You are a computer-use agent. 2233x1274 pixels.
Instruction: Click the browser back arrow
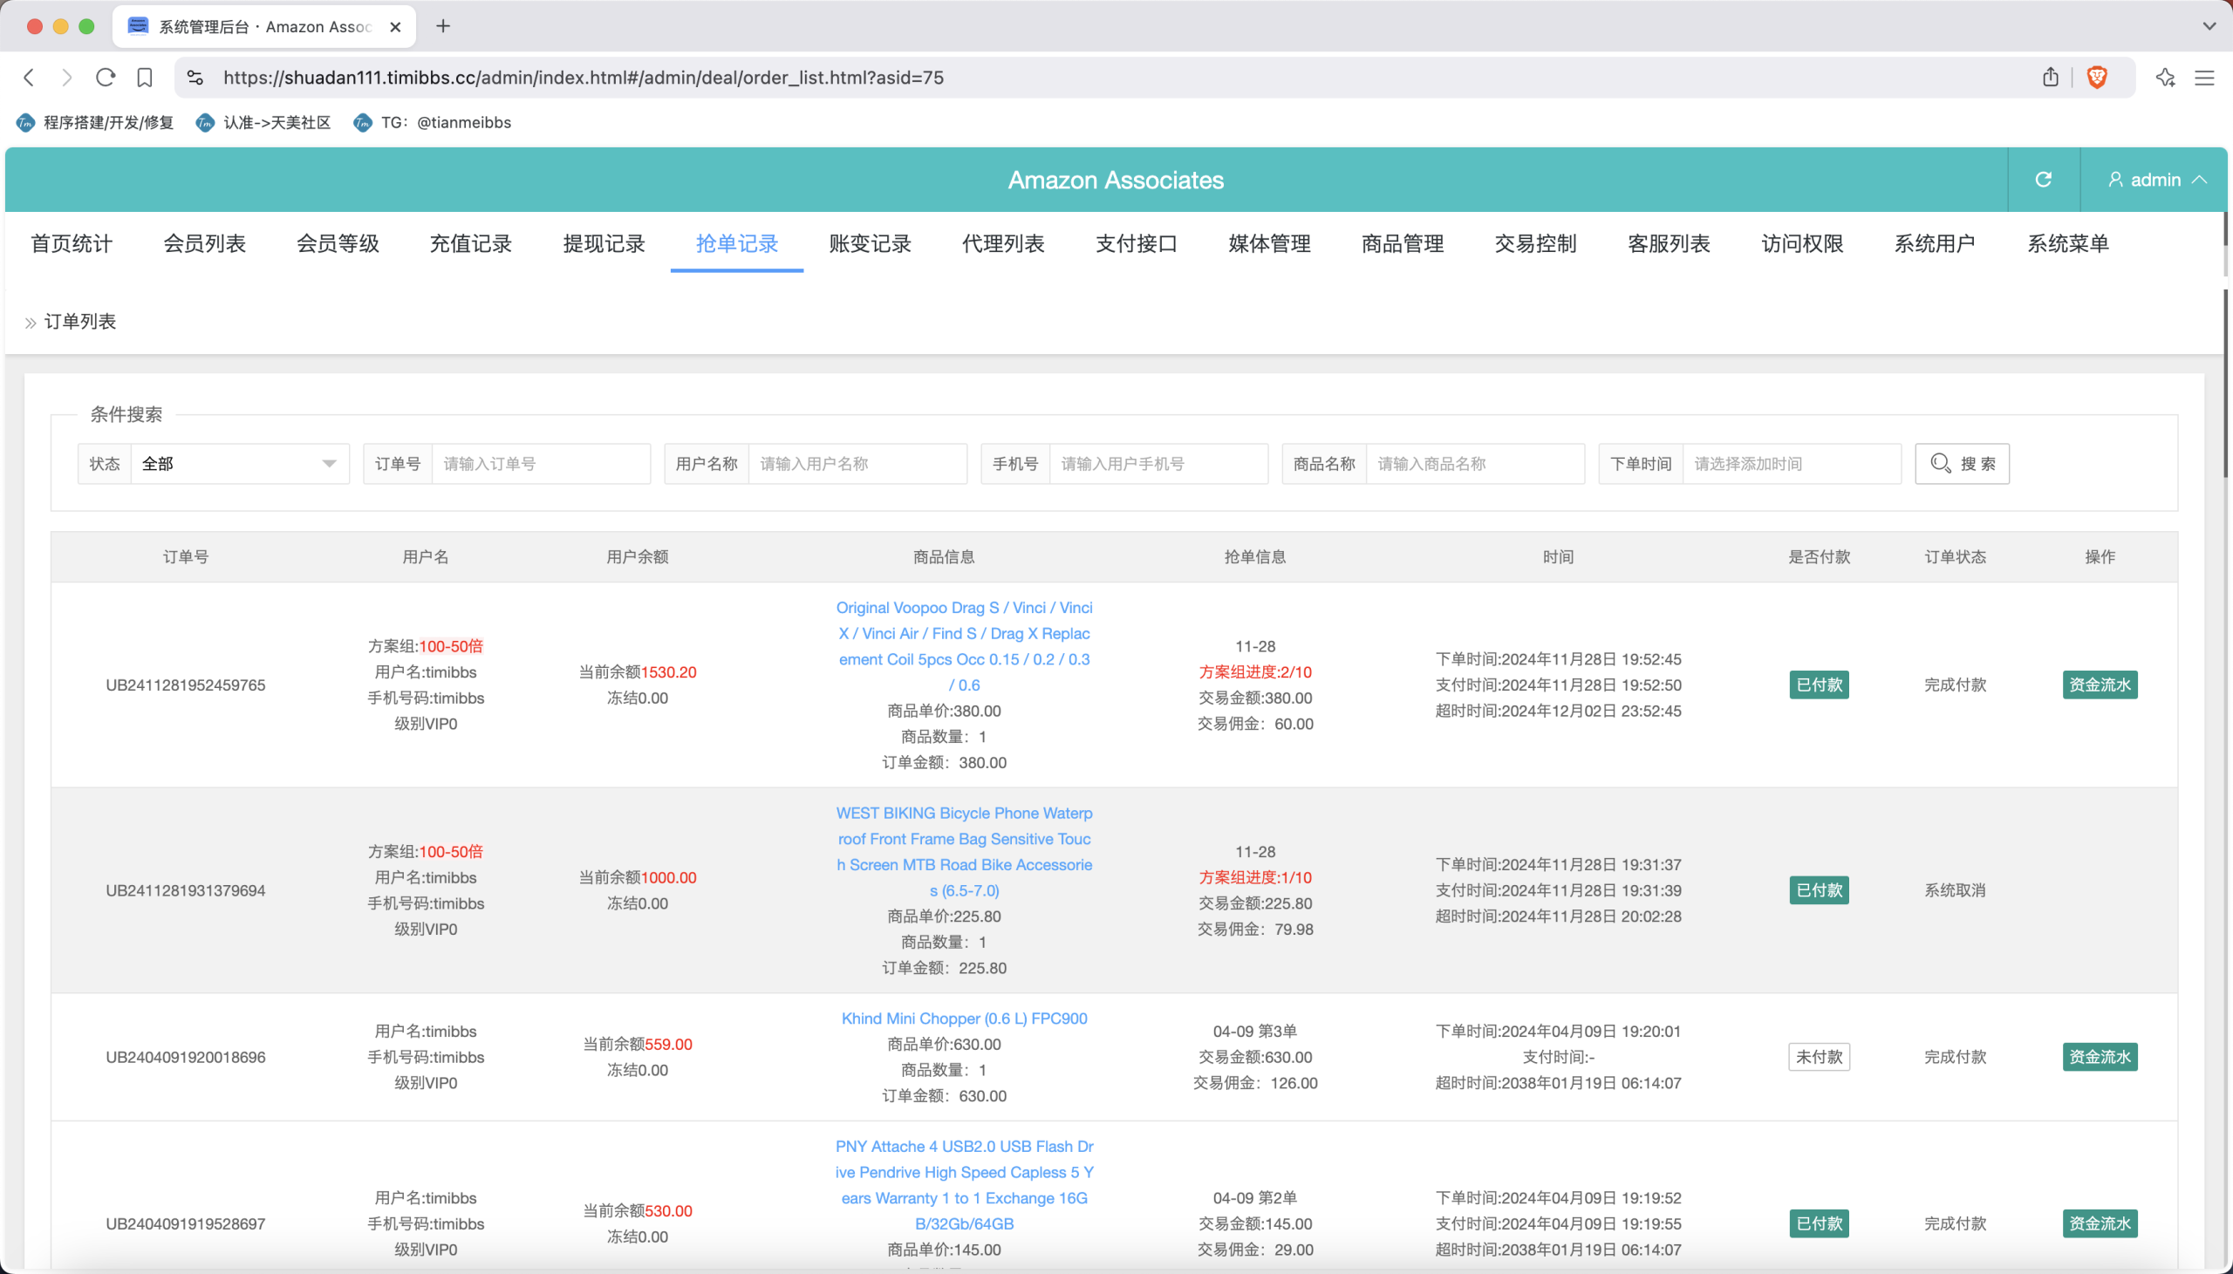coord(29,77)
